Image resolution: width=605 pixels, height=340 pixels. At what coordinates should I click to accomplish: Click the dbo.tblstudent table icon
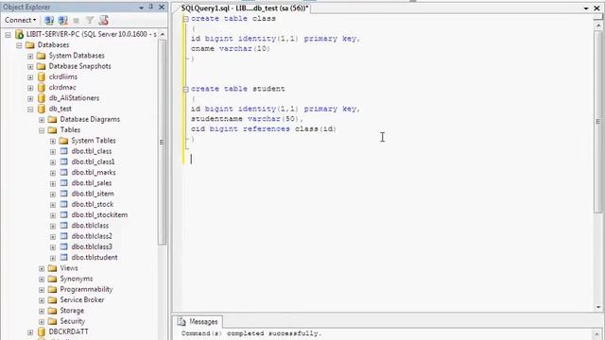tap(63, 257)
